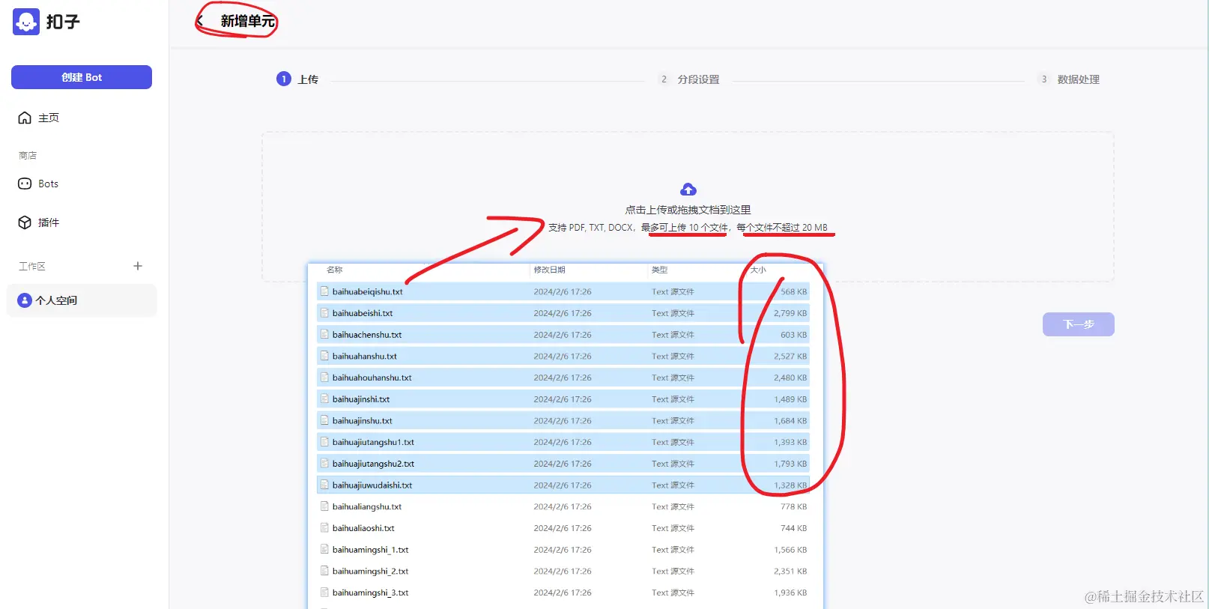Viewport: 1209px width, 609px height.
Task: Select step 1 上传 in the progress bar
Action: [x=298, y=79]
